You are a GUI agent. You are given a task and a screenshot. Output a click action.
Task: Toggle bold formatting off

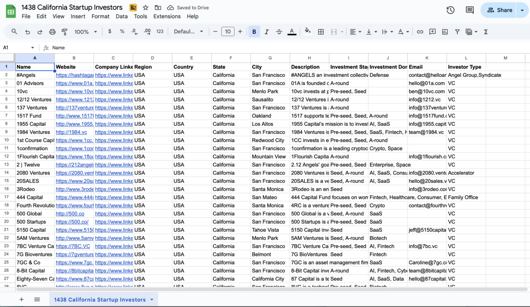pyautogui.click(x=254, y=32)
